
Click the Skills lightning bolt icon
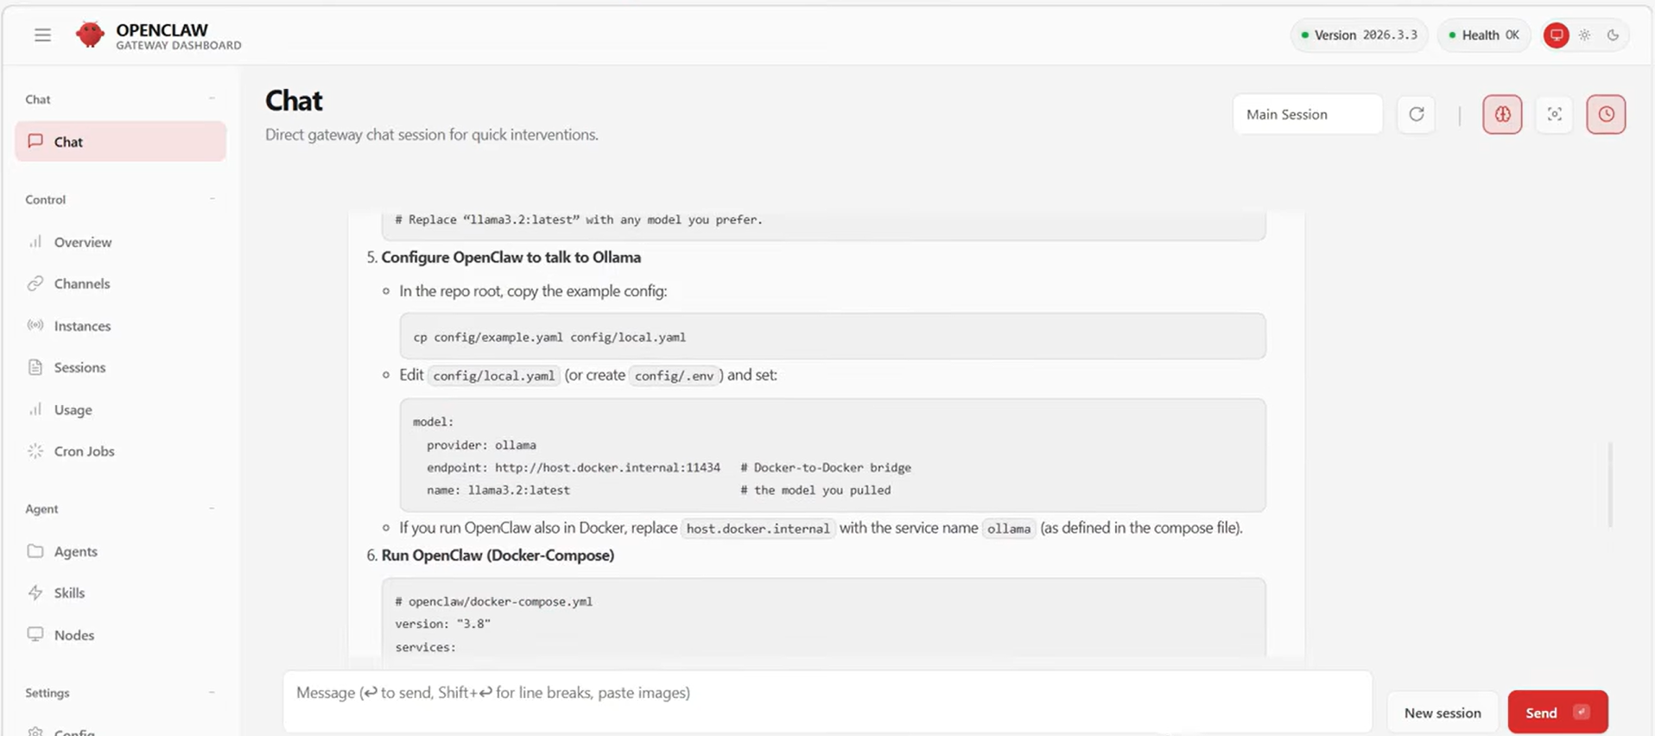pyautogui.click(x=35, y=593)
